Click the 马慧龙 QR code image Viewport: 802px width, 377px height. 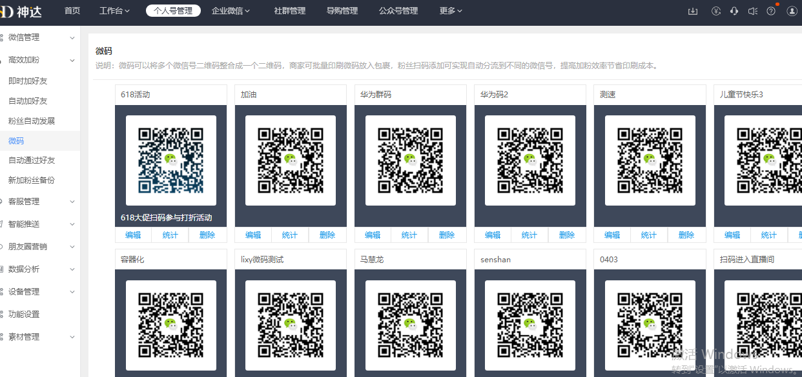(x=411, y=325)
